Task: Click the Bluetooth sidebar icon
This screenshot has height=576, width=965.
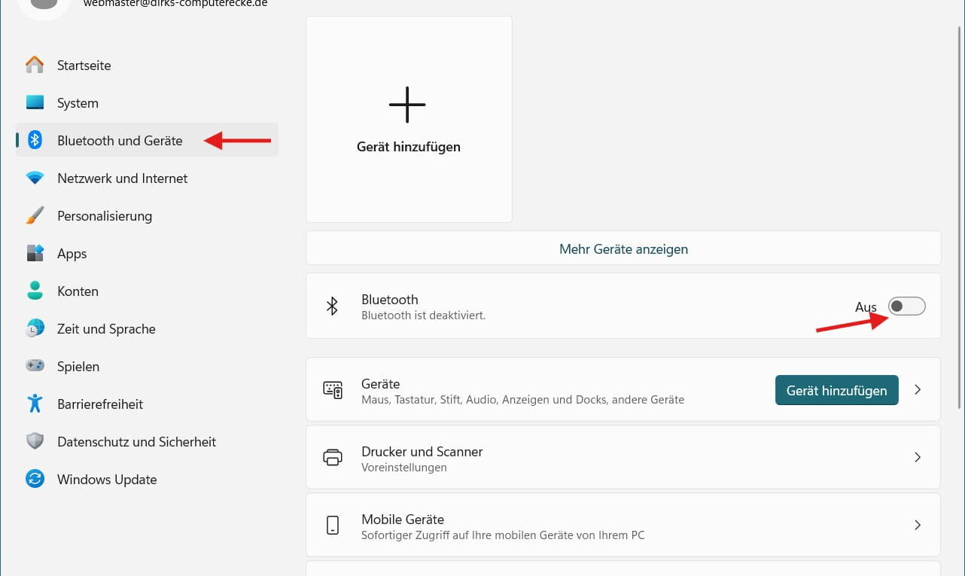Action: 35,140
